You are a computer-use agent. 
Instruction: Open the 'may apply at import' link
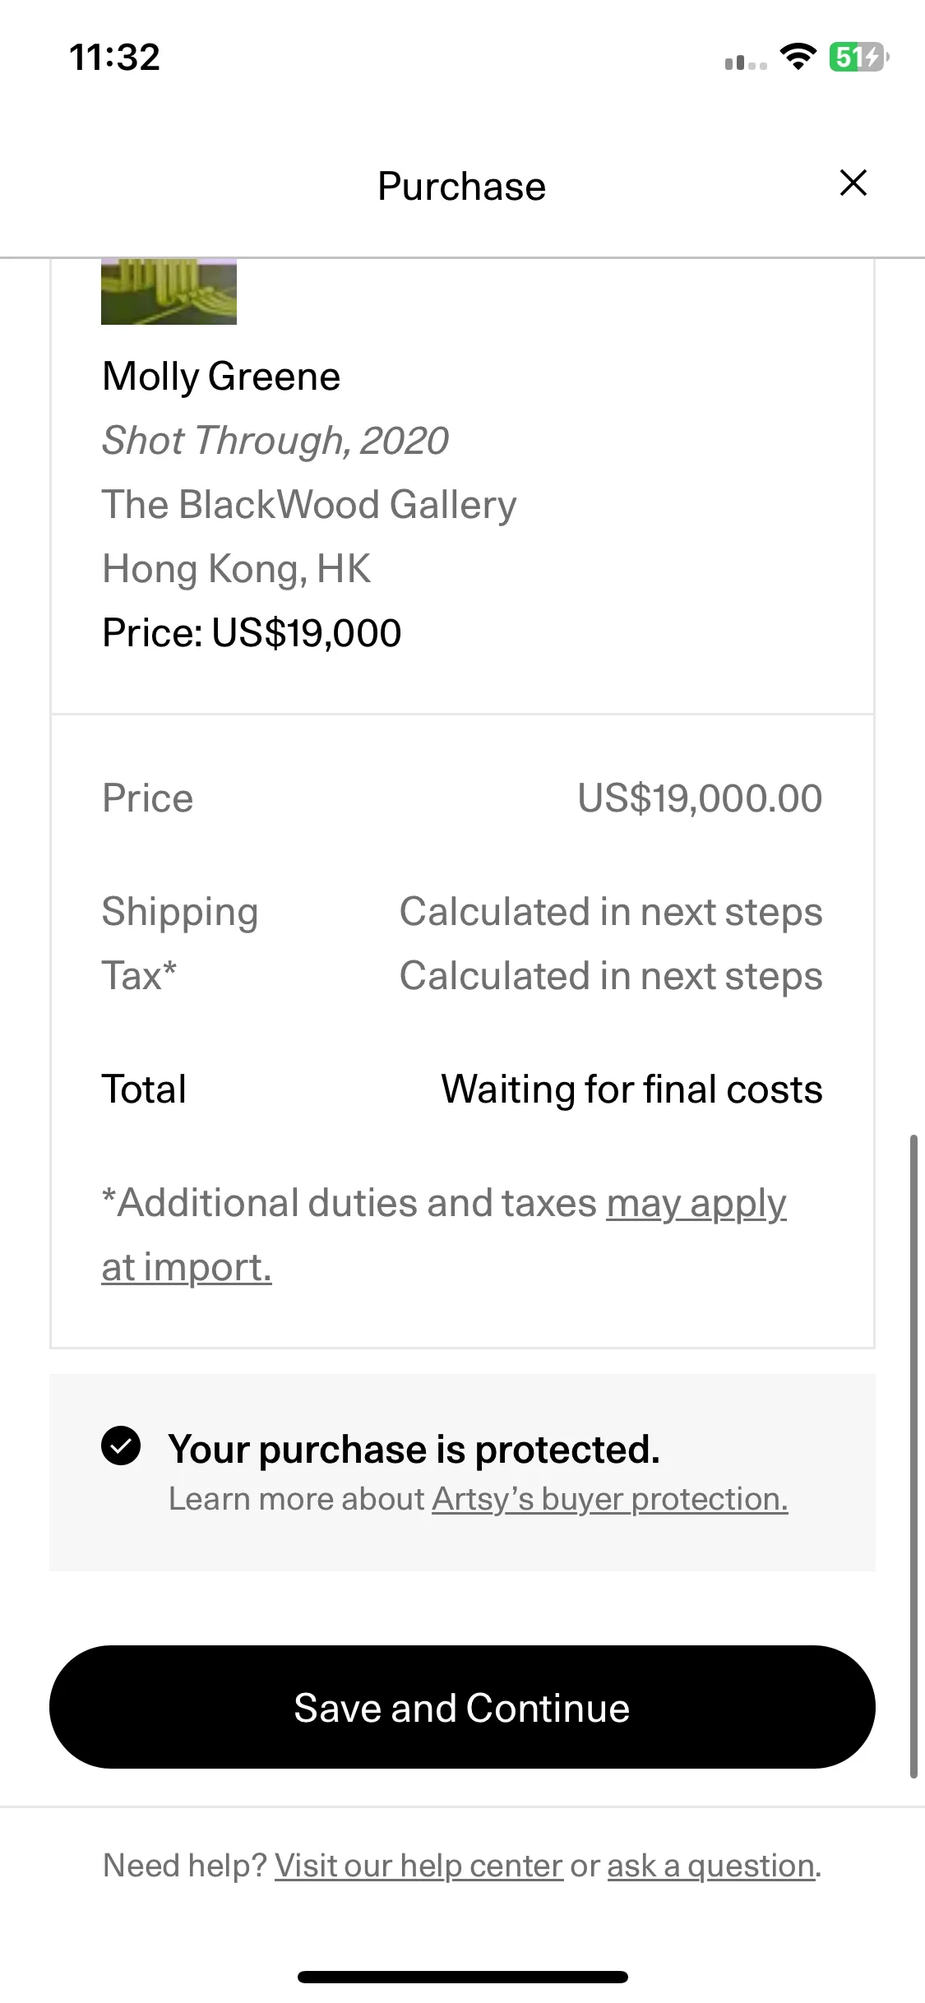[x=444, y=1235]
